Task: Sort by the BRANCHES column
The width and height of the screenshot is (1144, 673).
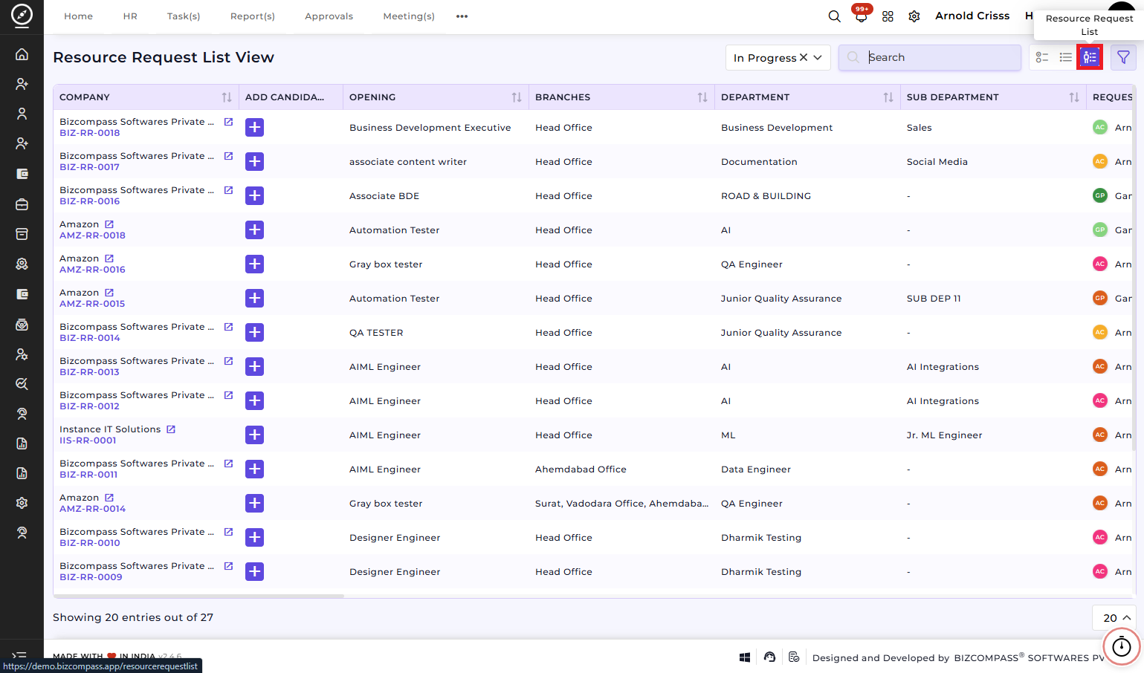Action: (702, 97)
